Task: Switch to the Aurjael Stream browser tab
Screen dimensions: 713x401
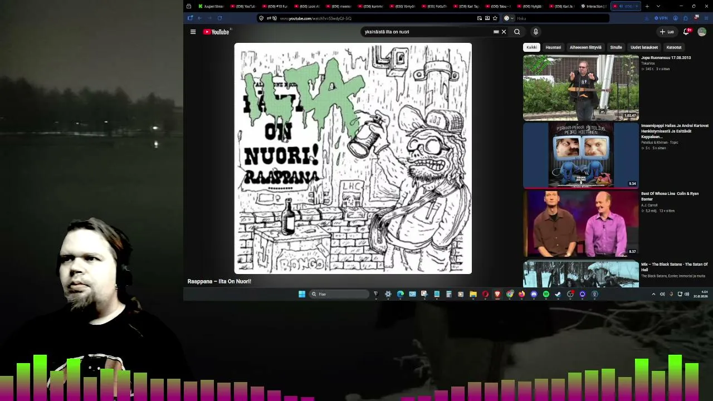Action: tap(211, 6)
